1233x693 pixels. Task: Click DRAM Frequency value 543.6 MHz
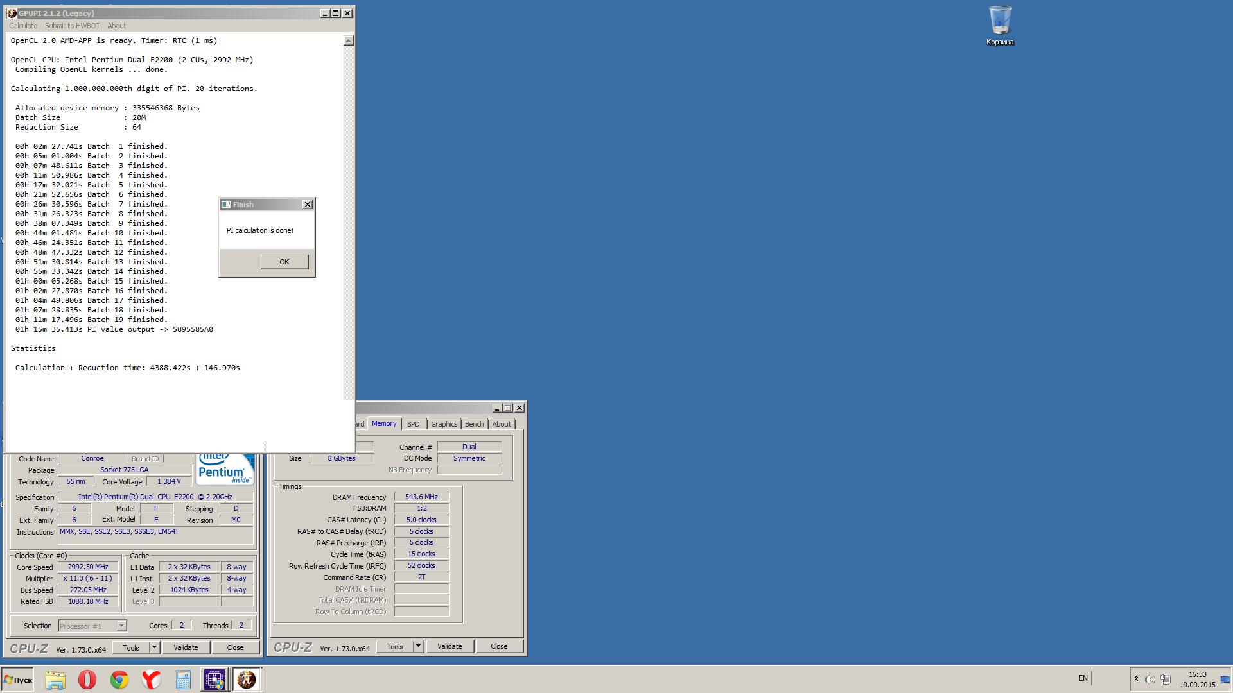(421, 497)
